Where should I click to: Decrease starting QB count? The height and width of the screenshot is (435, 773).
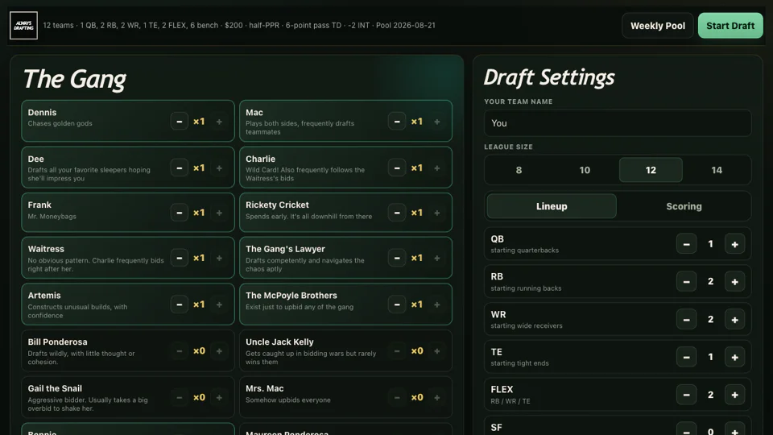point(686,244)
